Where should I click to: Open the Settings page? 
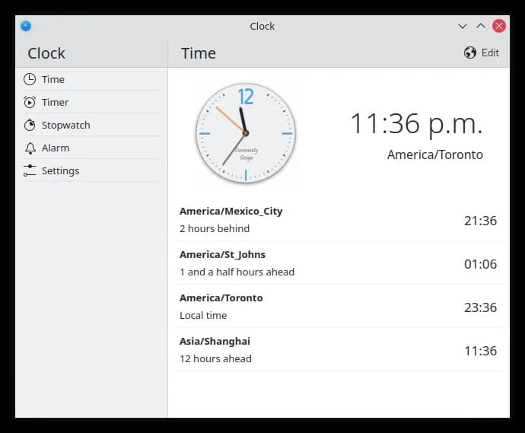point(60,170)
